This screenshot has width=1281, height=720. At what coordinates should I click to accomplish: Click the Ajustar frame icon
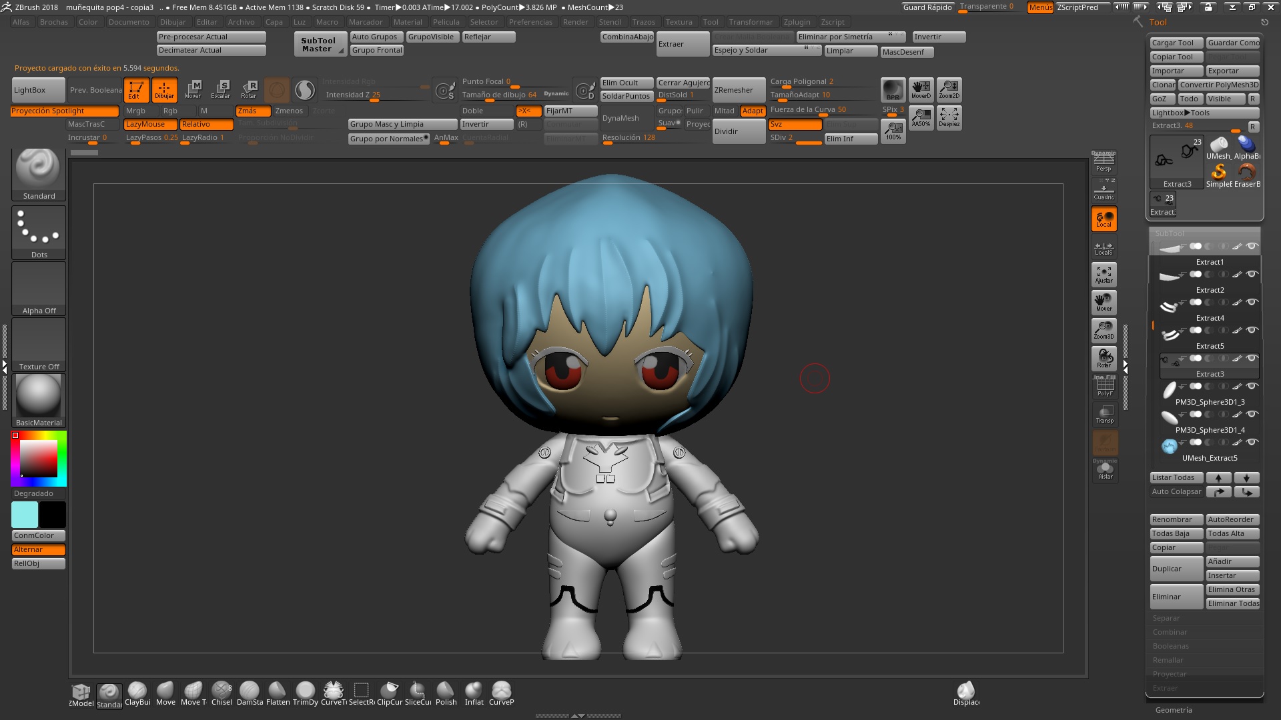point(1104,275)
